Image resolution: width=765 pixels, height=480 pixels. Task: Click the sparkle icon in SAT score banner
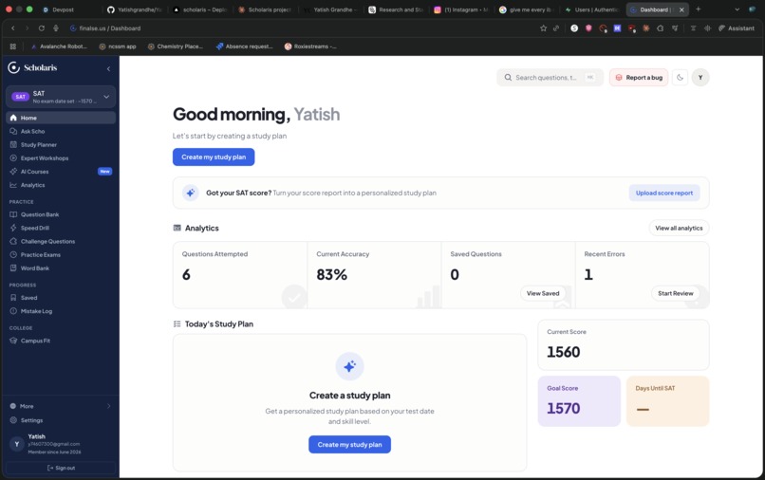coord(190,193)
